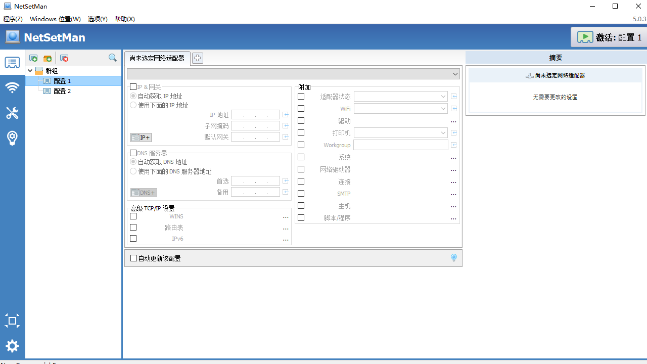The height and width of the screenshot is (364, 647).
Task: Open the network diagnostics bulb sidebar icon
Action: pos(12,138)
